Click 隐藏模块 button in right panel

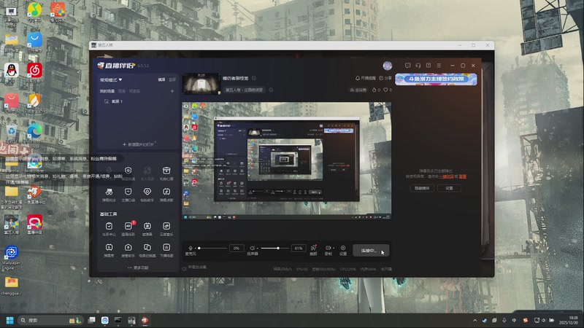[x=422, y=188]
